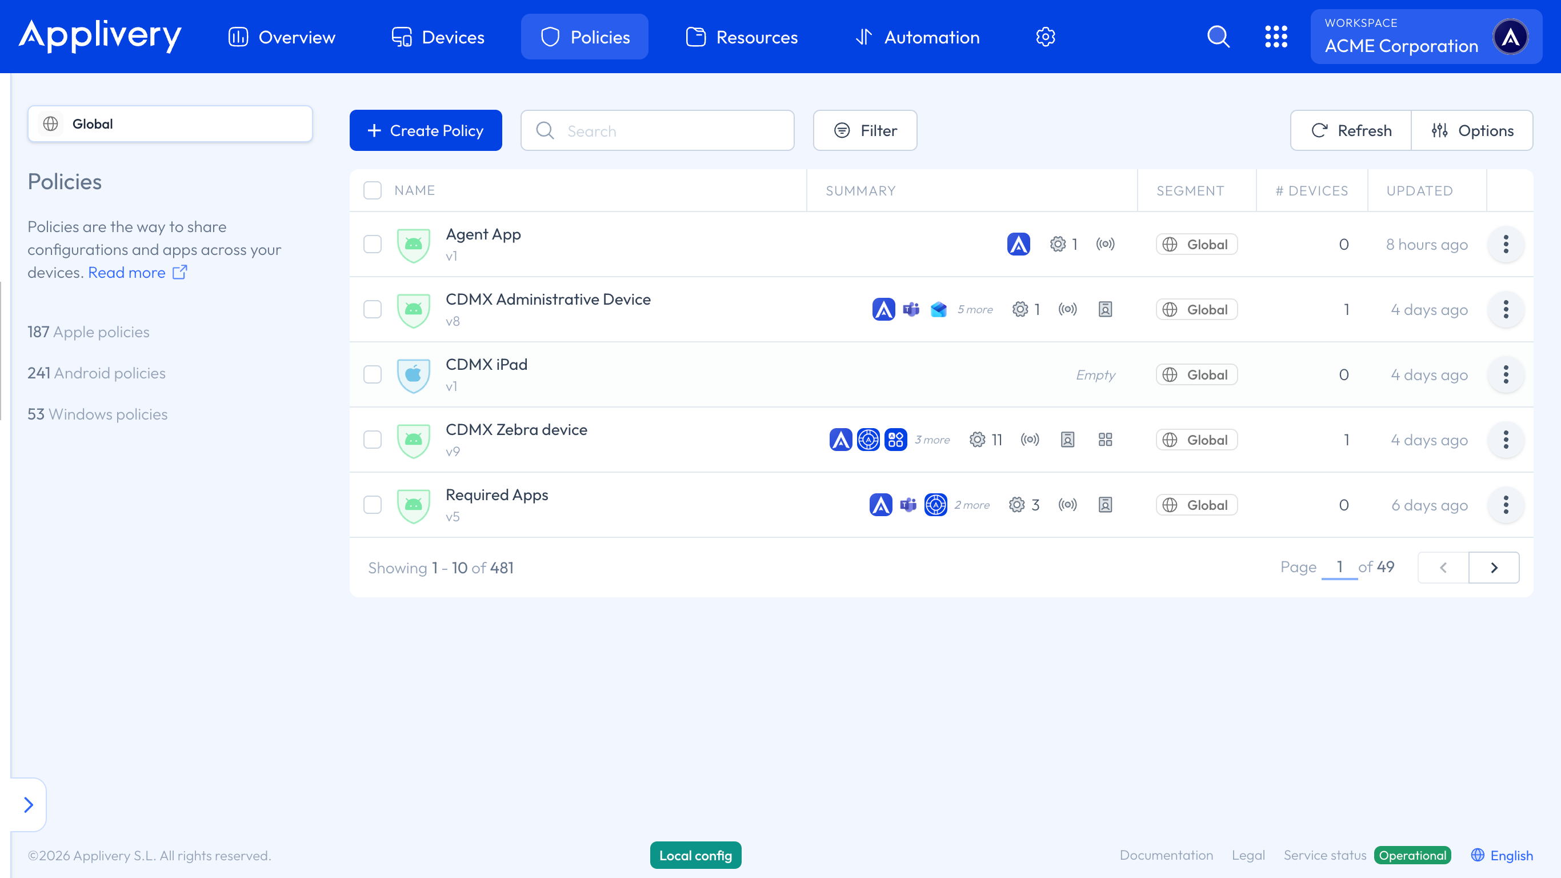The height and width of the screenshot is (878, 1561).
Task: Click the '5 more' apps label
Action: click(975, 309)
